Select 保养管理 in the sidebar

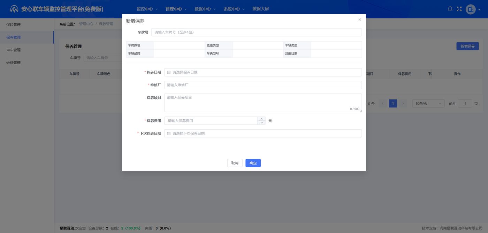pyautogui.click(x=27, y=37)
